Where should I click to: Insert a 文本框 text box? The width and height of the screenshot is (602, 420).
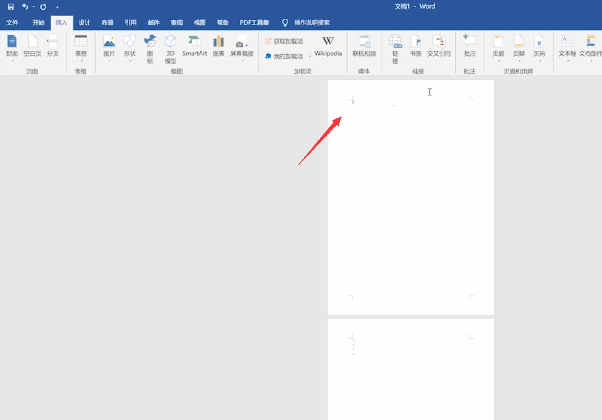567,48
